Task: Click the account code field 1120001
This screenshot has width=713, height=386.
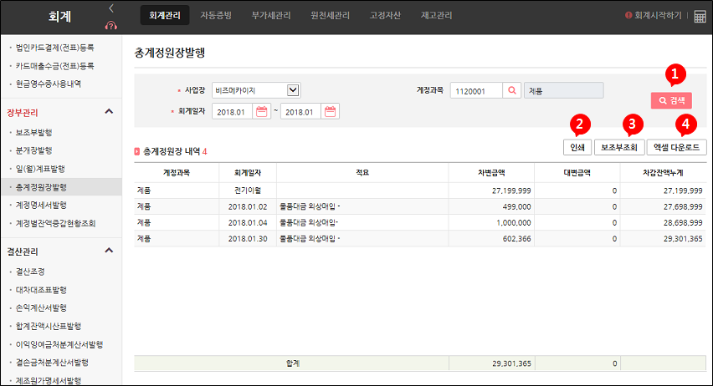Action: point(476,90)
